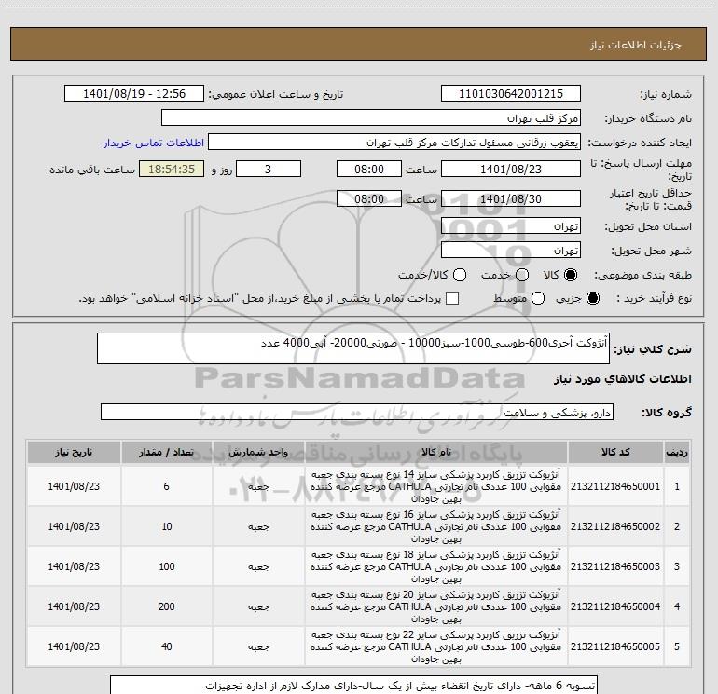
Task: Click announcement date field 1401/08/19 - 12:56
Action: coord(134,93)
